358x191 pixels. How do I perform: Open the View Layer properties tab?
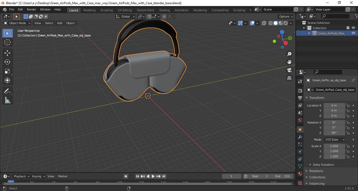(x=300, y=105)
